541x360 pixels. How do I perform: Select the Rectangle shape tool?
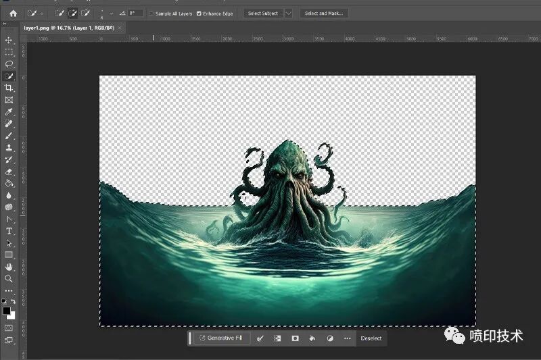click(x=9, y=255)
